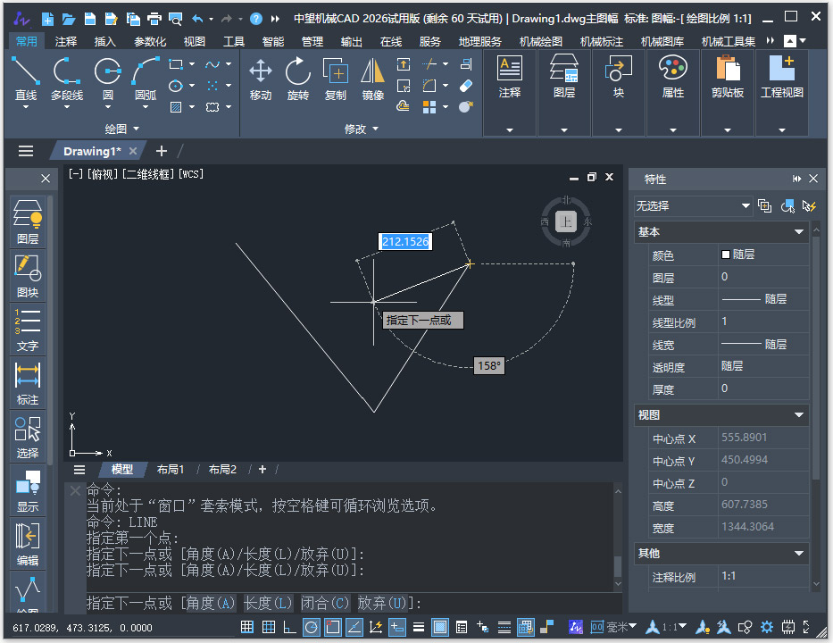Expand the 绘图 panel dropdown
The height and width of the screenshot is (643, 833).
tap(123, 129)
